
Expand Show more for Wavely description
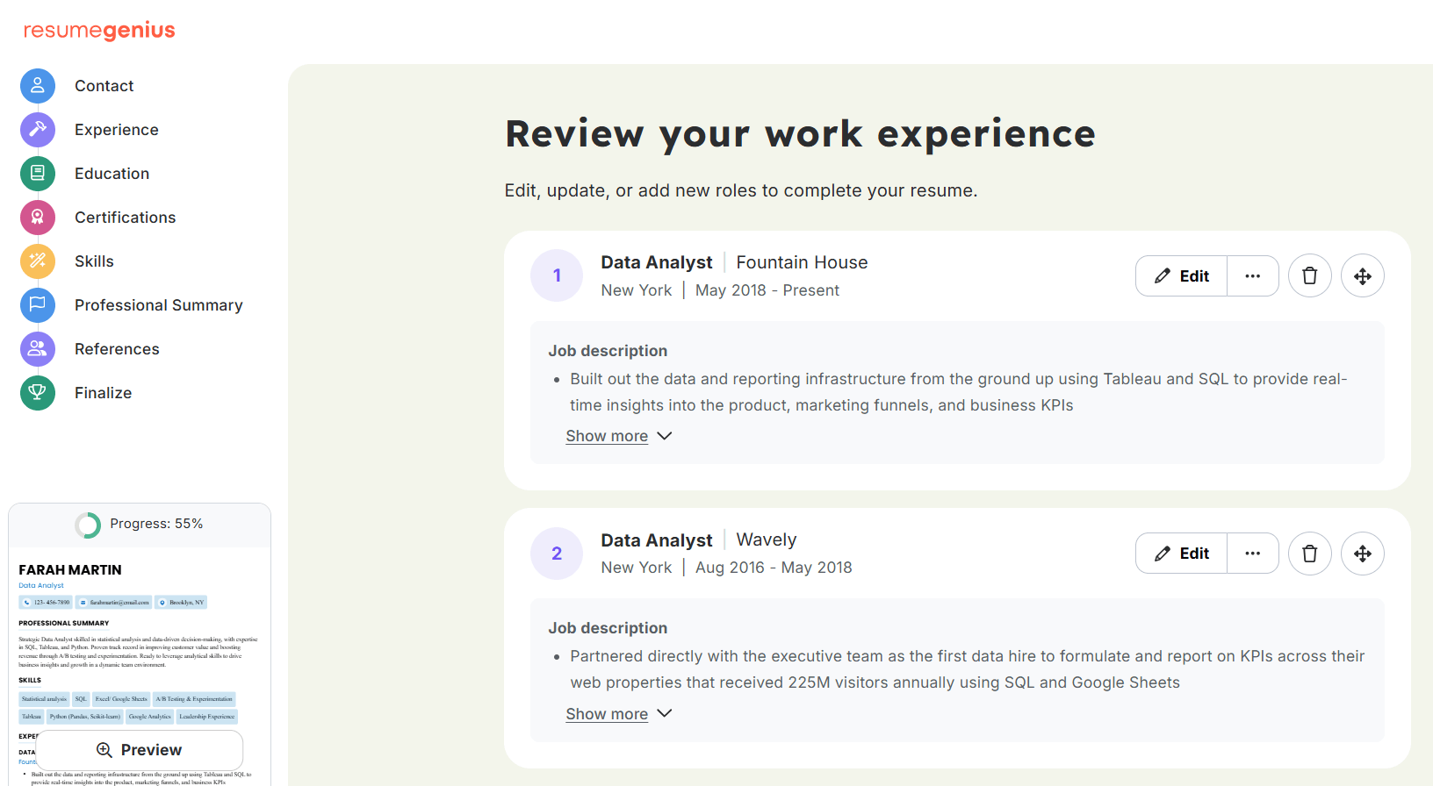click(607, 713)
